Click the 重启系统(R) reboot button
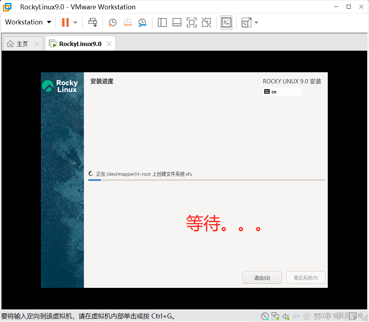Screen dimensions: 369x322 [x=306, y=278]
